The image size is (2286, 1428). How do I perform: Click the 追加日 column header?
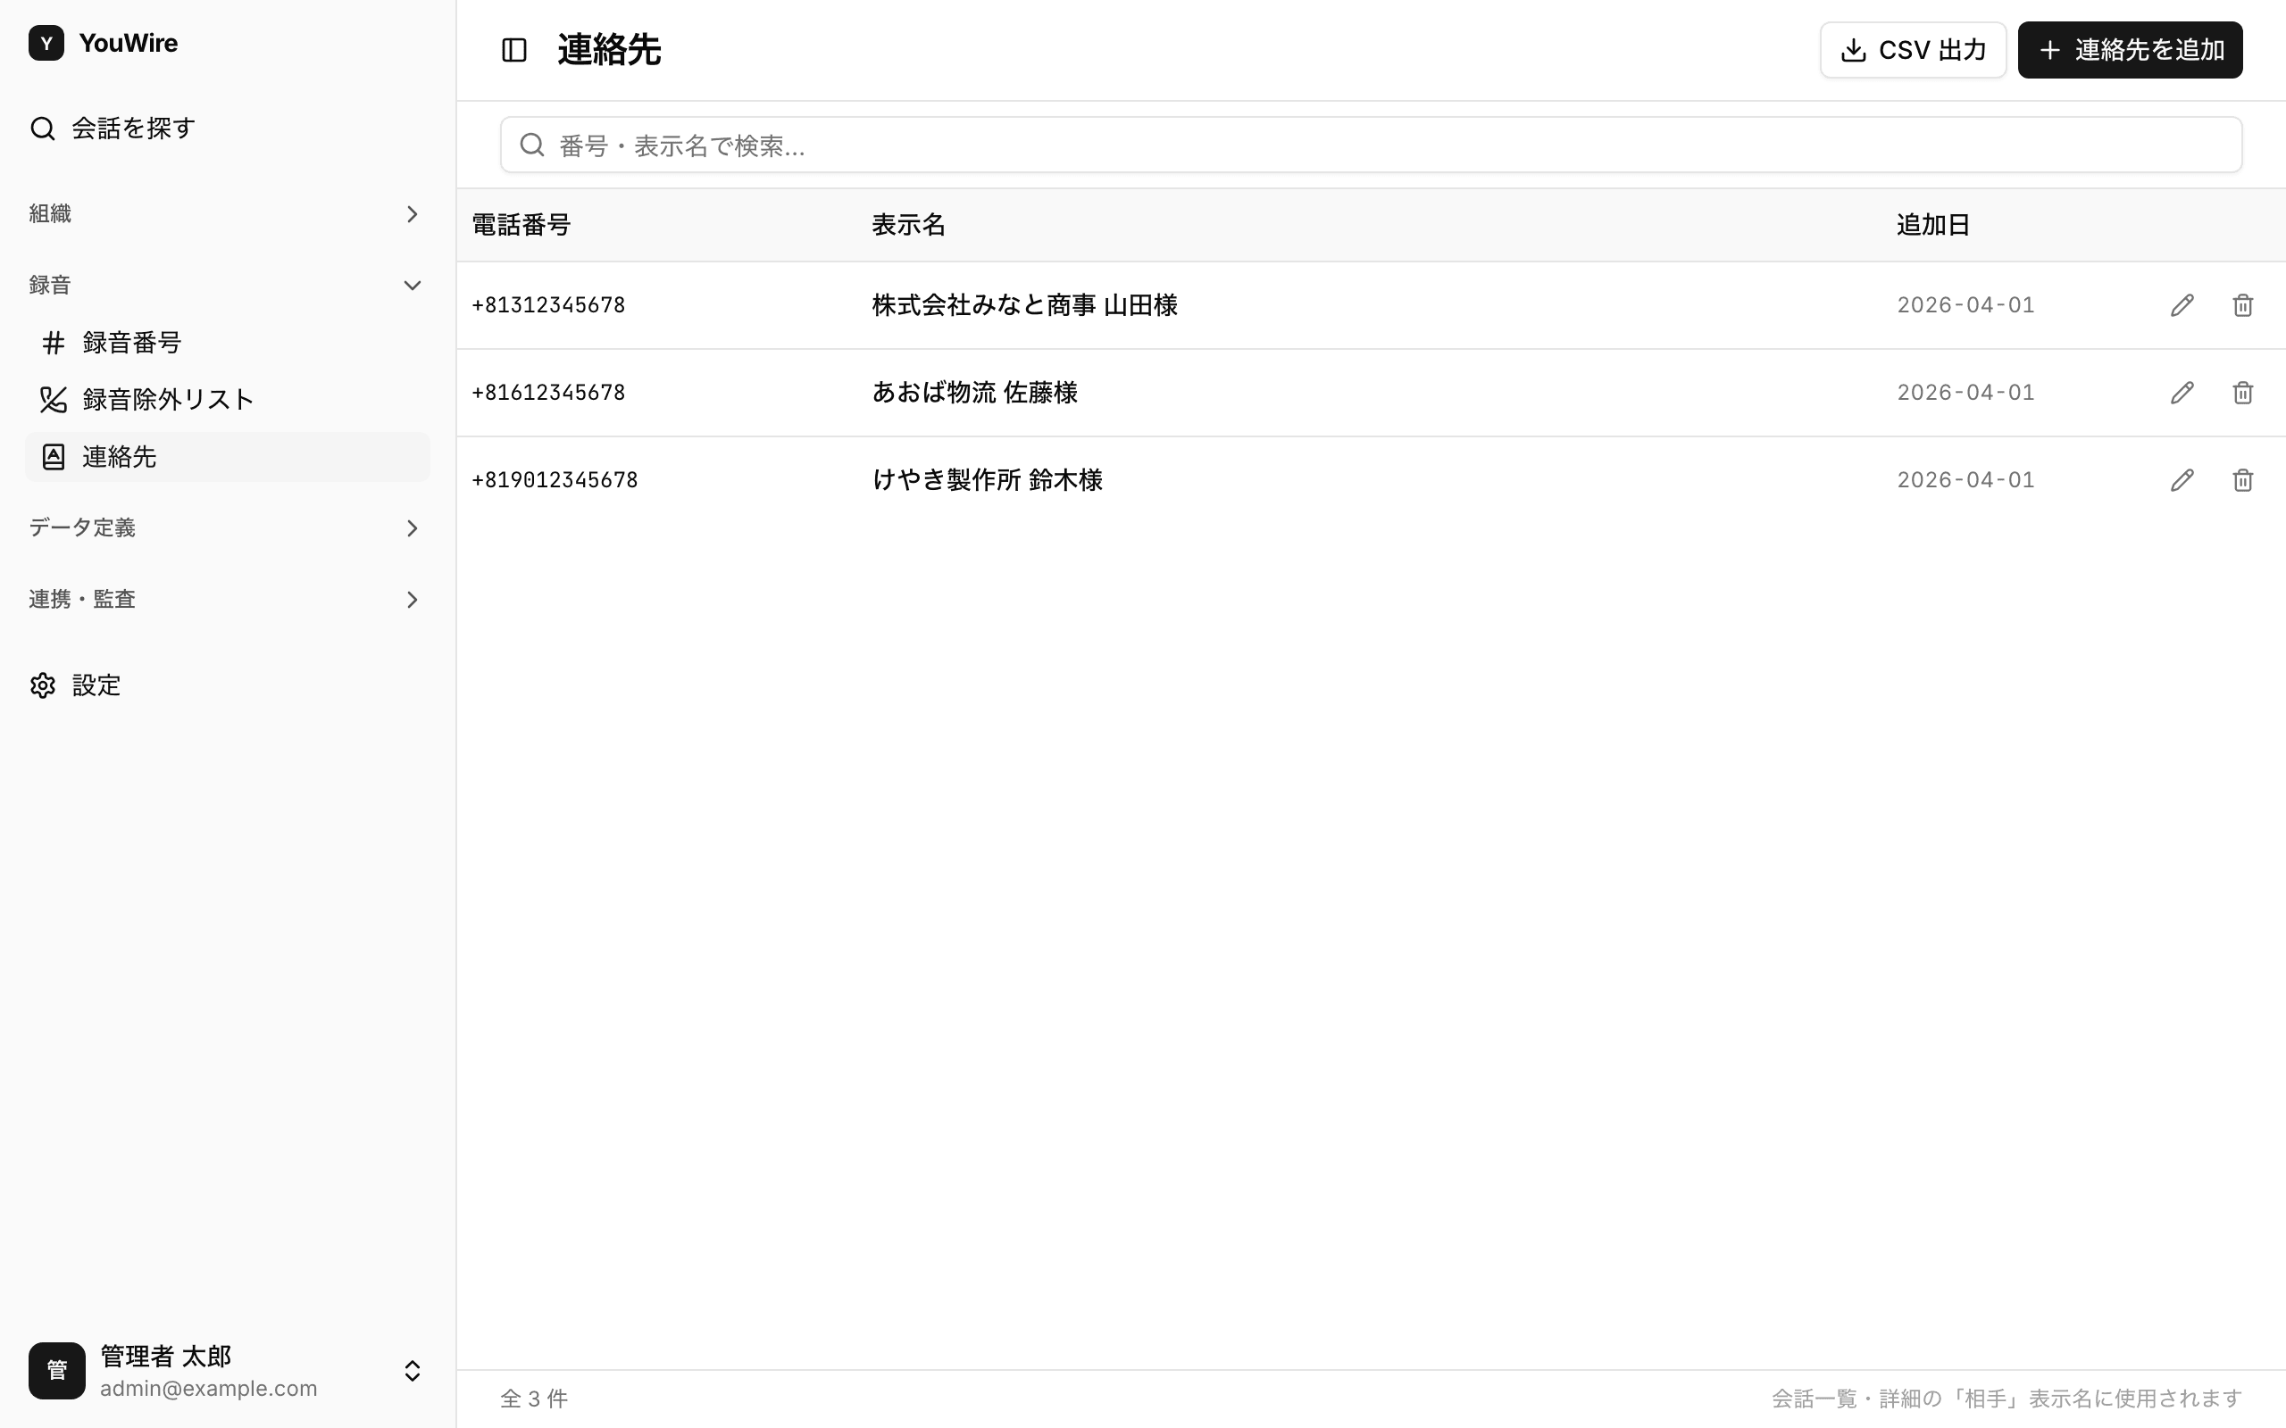pos(1932,225)
